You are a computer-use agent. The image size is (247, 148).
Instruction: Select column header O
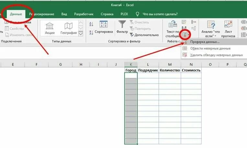tap(210, 65)
